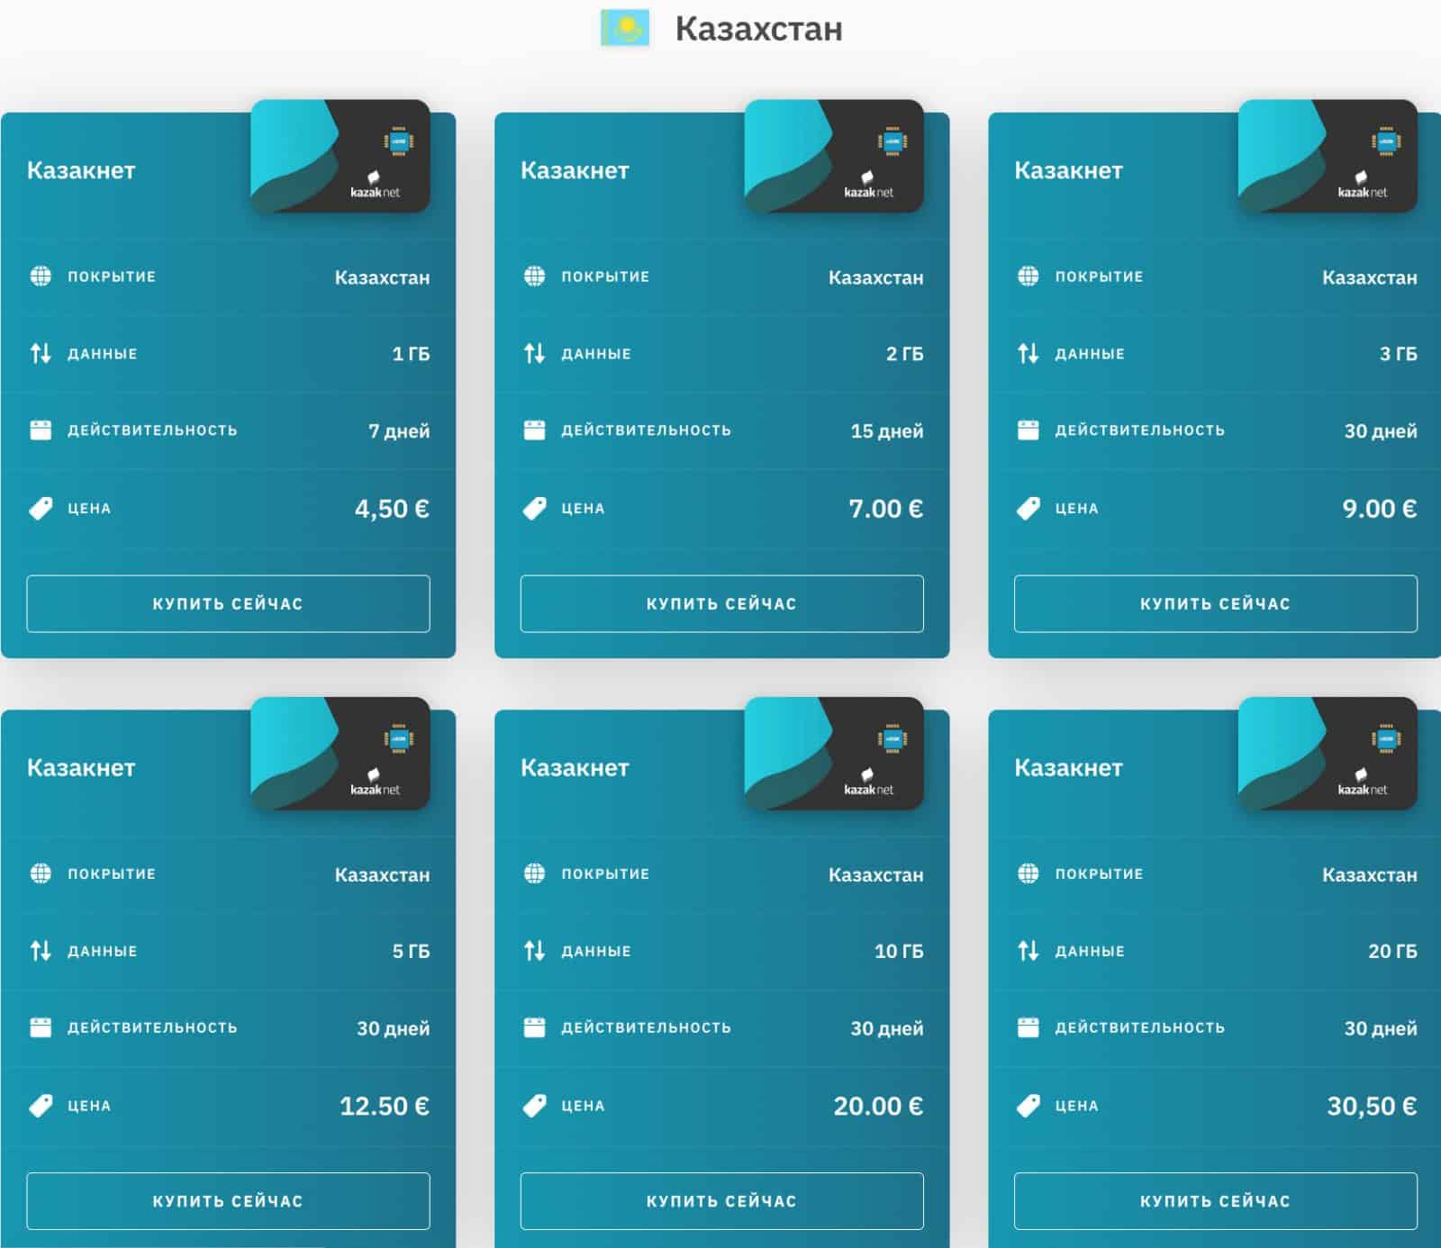The height and width of the screenshot is (1248, 1441).
Task: Click the calendar icon in the 12.50 € card
Action: click(41, 1026)
